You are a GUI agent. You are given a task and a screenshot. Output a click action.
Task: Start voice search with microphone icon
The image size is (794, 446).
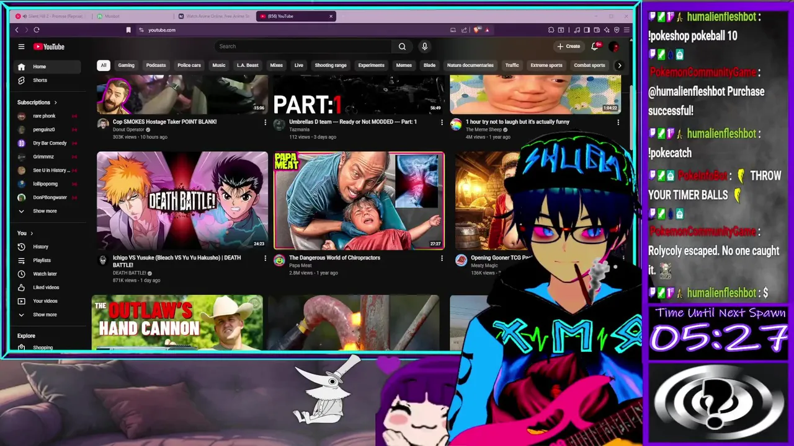point(424,46)
